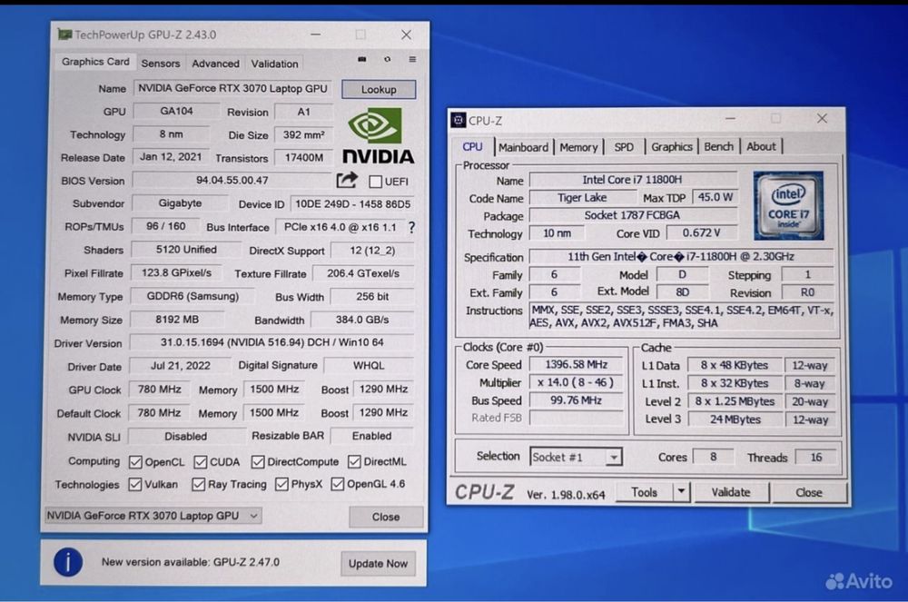Click the NVIDIA logo in GPU-Z
The image size is (908, 602).
378,138
